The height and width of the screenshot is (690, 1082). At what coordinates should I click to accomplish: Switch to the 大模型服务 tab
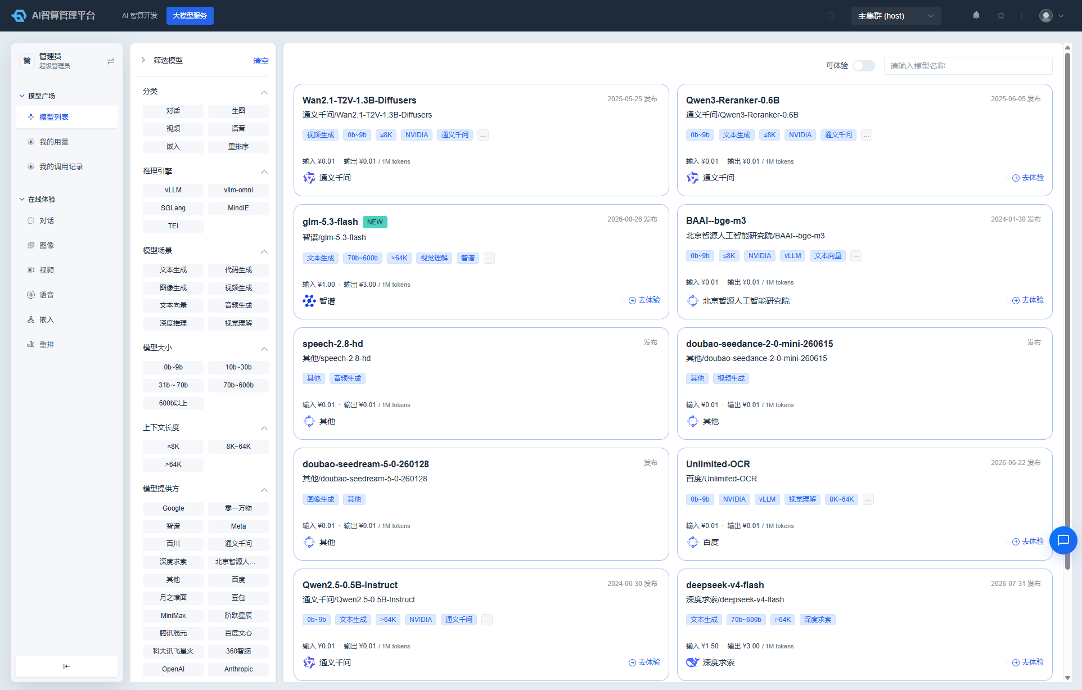pos(190,16)
